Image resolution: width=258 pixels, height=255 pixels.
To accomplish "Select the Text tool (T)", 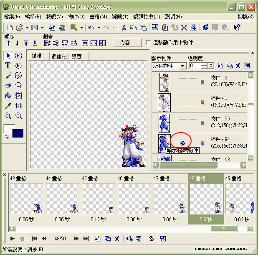I will [8, 65].
